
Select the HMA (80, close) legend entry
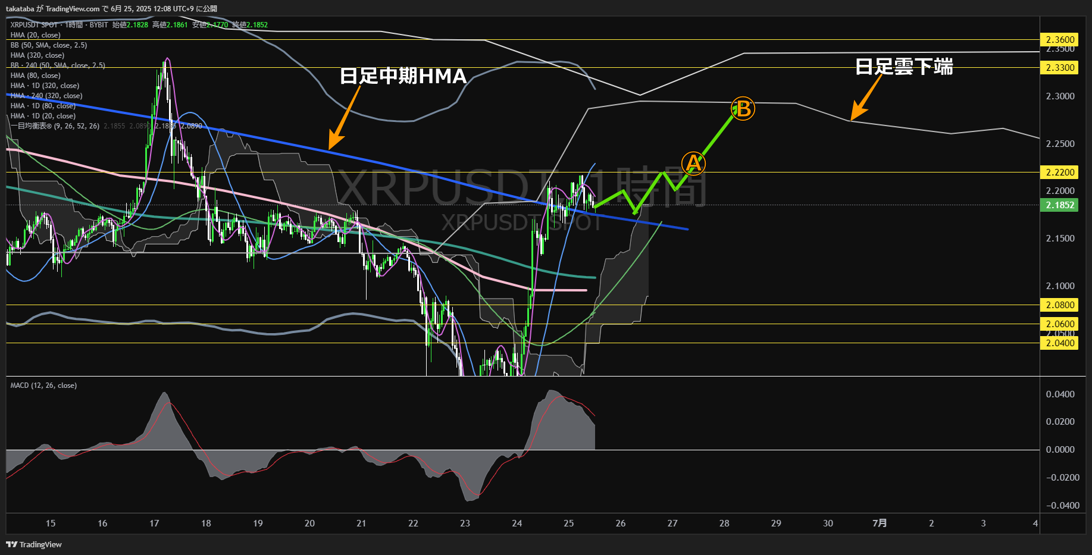tap(36, 76)
